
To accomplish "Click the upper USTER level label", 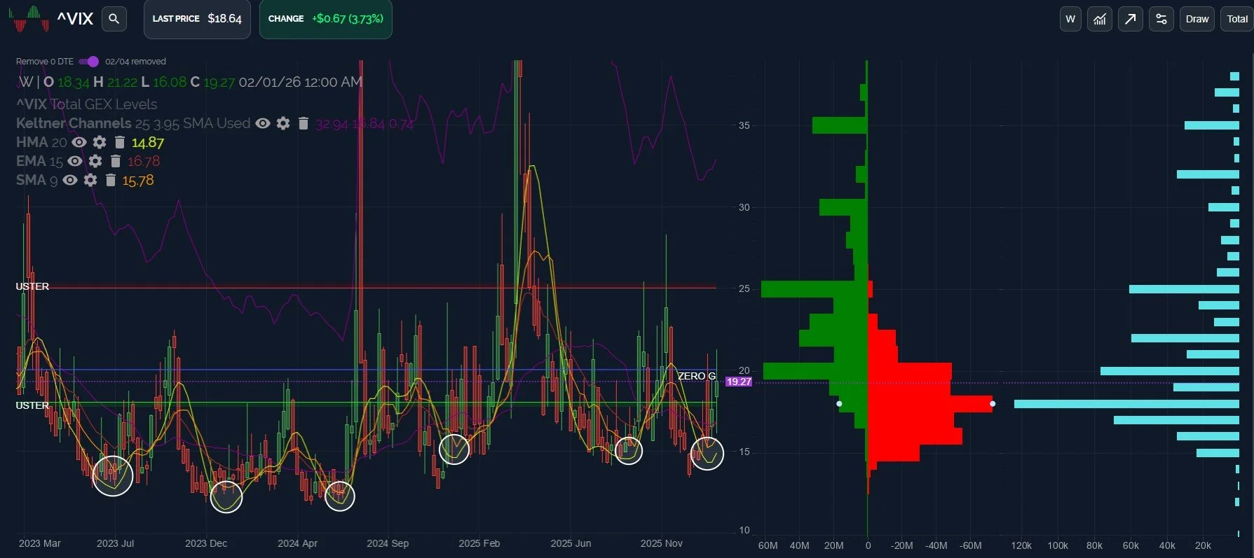I will 32,286.
